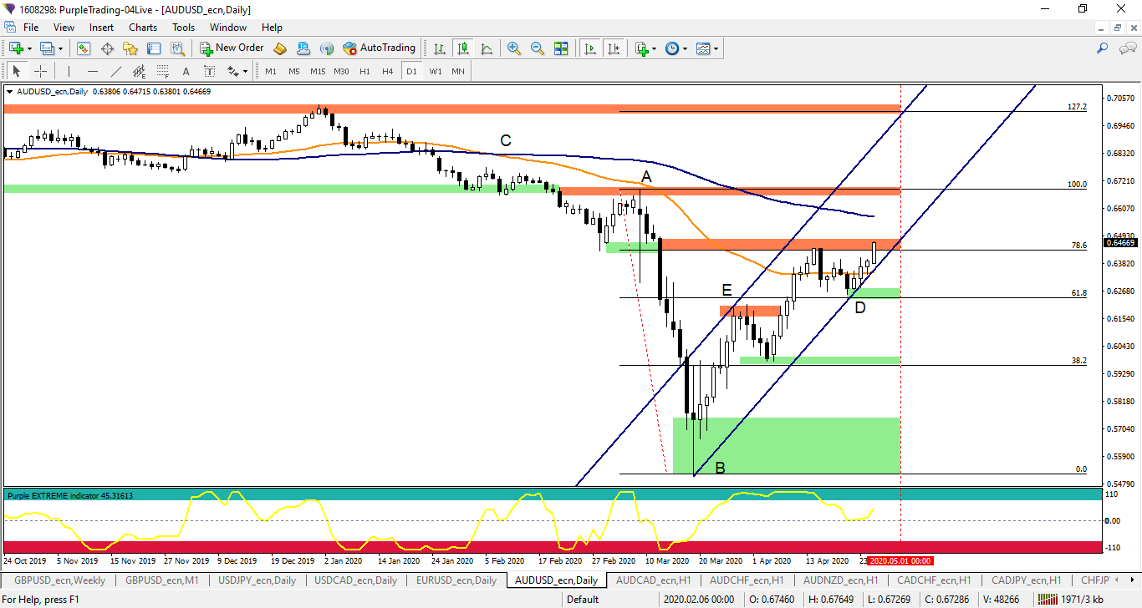The width and height of the screenshot is (1142, 608).
Task: Toggle the Data Window crosshair-circle icon
Action: (107, 48)
